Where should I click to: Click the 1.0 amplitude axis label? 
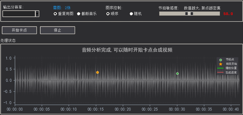point(8,58)
